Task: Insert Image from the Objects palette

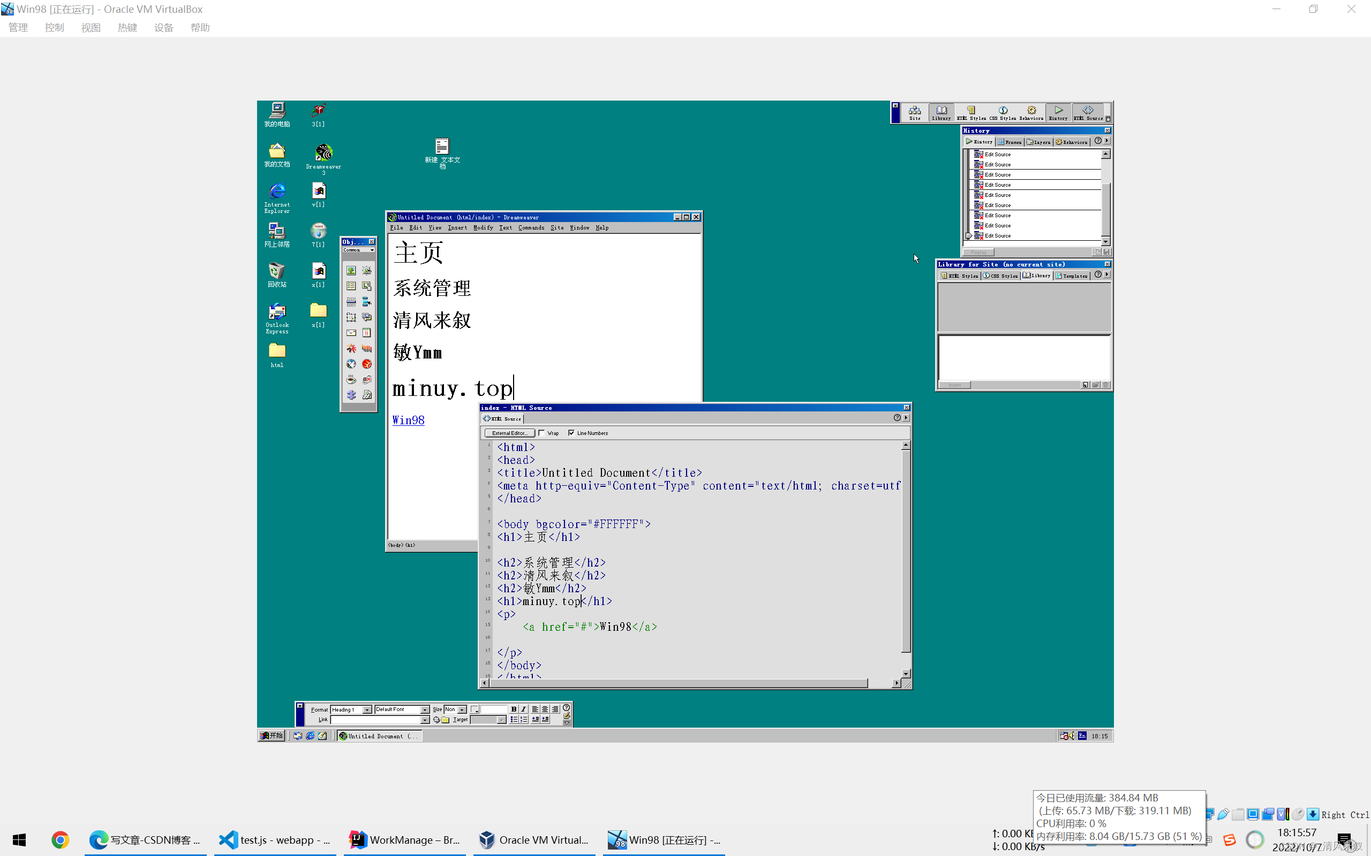Action: (x=351, y=271)
